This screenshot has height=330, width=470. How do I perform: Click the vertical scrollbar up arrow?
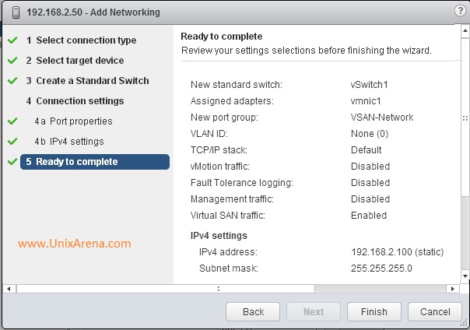pos(465,31)
